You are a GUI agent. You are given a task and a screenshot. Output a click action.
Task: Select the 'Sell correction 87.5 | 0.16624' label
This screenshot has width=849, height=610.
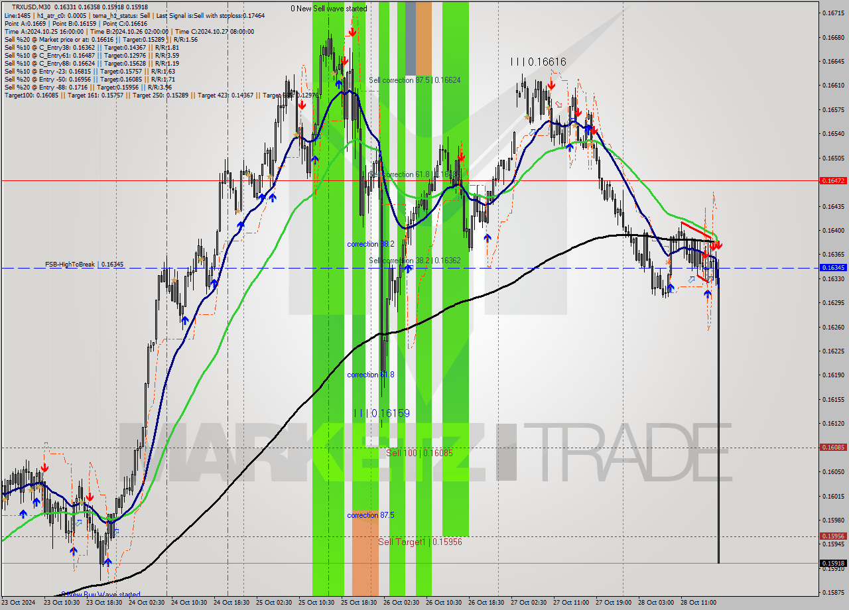(415, 80)
